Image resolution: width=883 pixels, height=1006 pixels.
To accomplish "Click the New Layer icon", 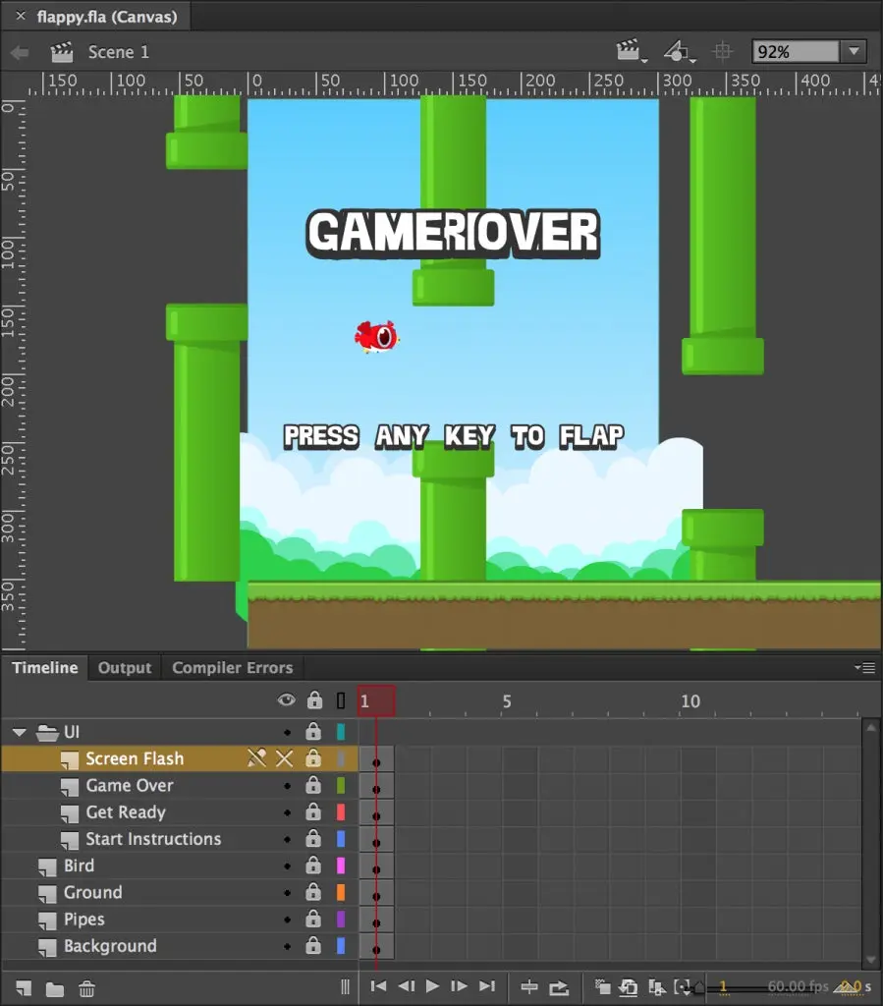I will pyautogui.click(x=24, y=988).
